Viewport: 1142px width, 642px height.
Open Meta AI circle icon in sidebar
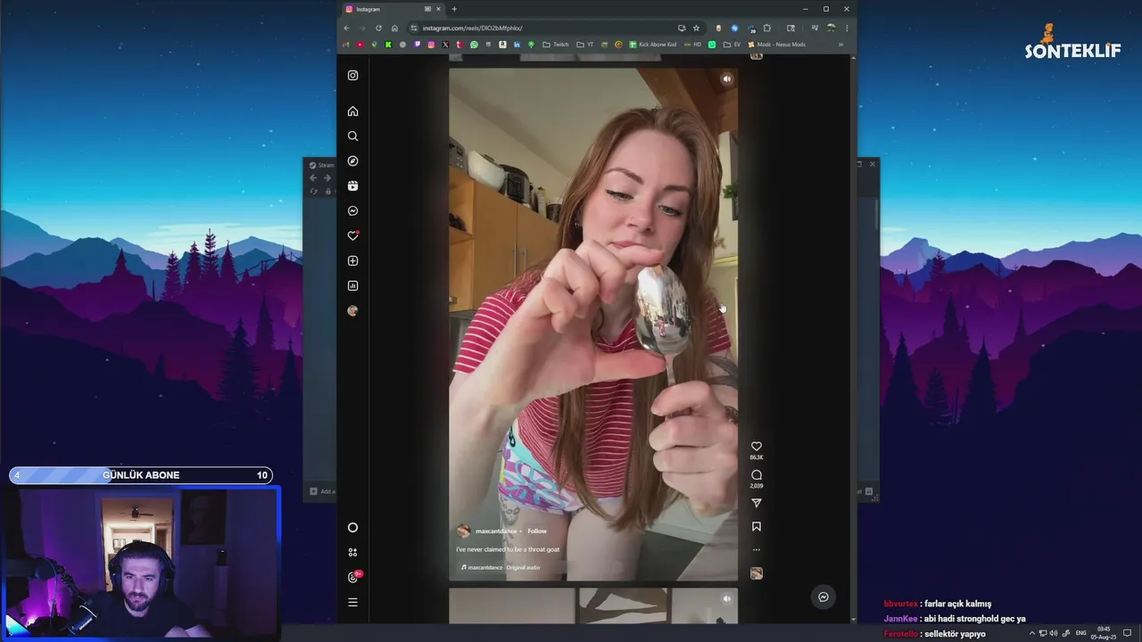(352, 528)
